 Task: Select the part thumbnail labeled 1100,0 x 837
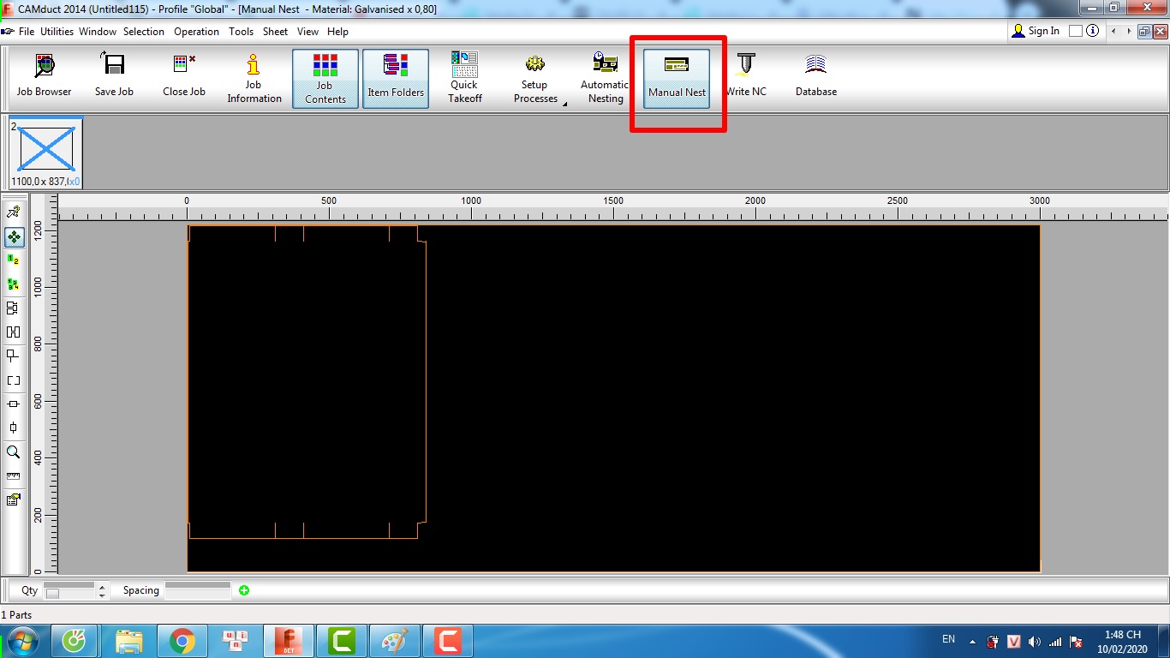45,153
